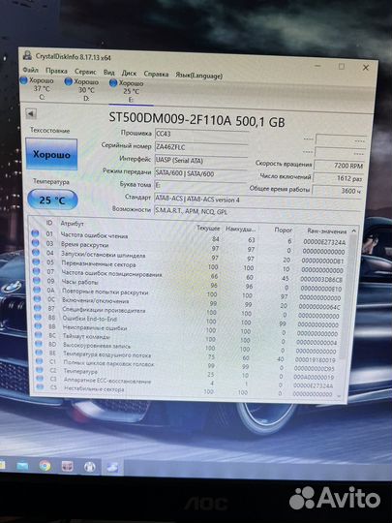Click status icon of attribute 07
Image resolution: width=392 pixels, height=523 pixels.
[37, 271]
